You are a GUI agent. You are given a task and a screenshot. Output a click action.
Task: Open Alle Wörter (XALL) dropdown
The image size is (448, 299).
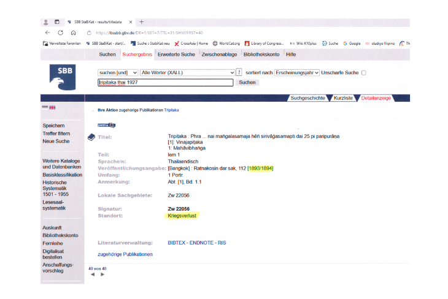188,73
